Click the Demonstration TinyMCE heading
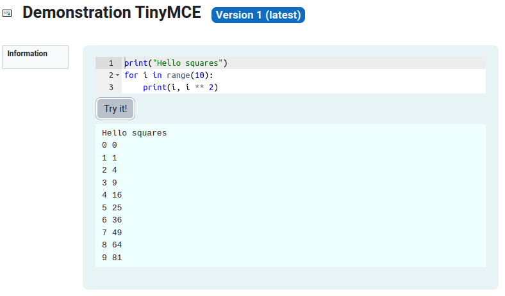This screenshot has height=296, width=505. coord(112,13)
